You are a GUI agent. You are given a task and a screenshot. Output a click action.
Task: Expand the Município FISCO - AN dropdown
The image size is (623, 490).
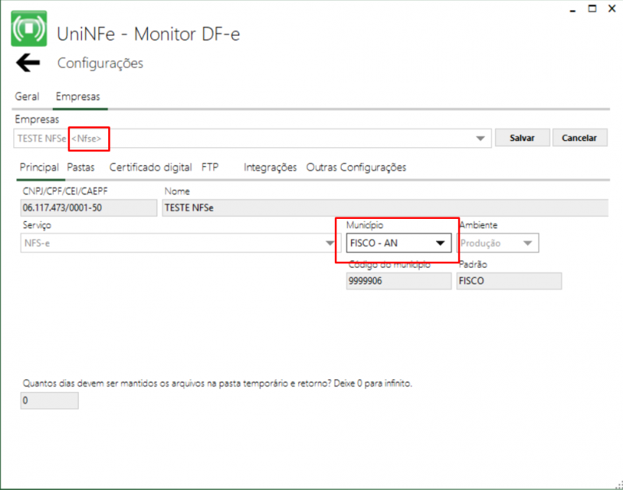pos(440,243)
